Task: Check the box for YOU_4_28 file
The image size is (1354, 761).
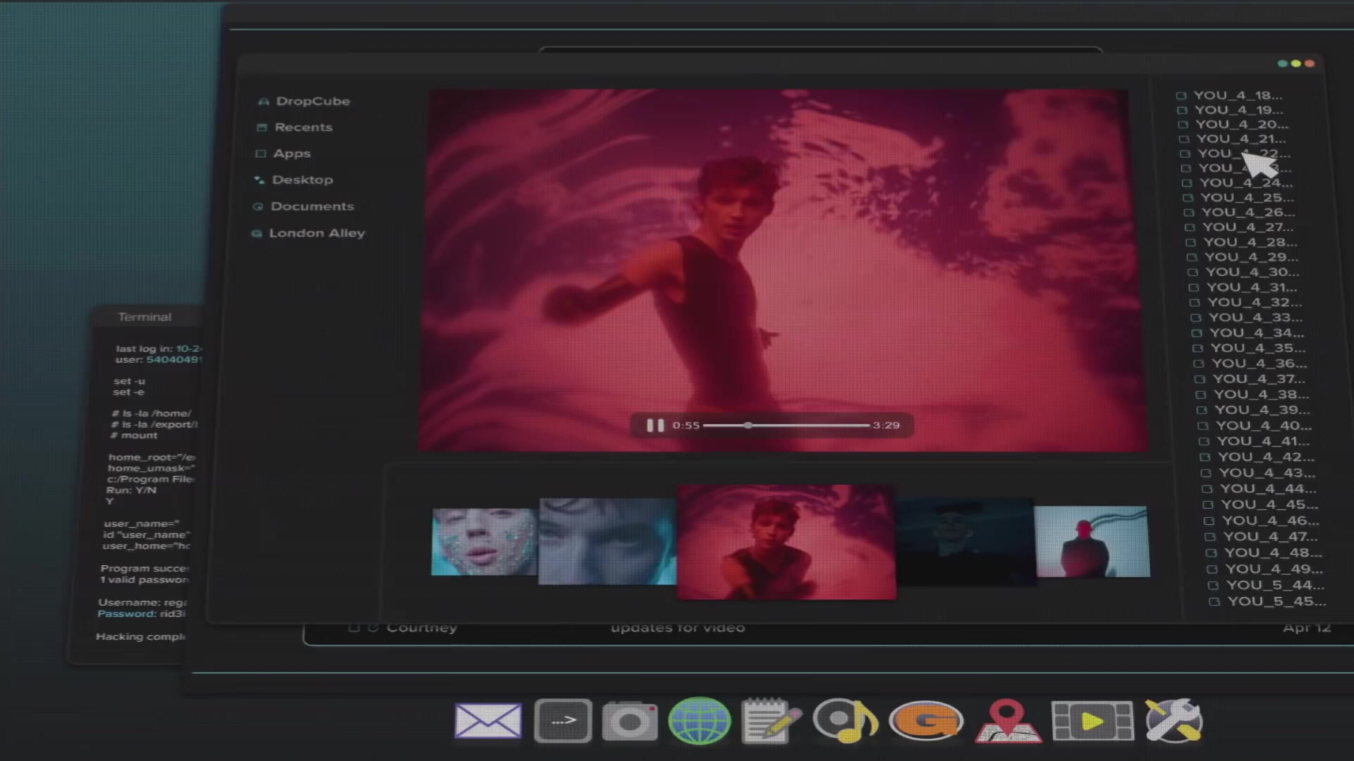Action: pos(1190,242)
